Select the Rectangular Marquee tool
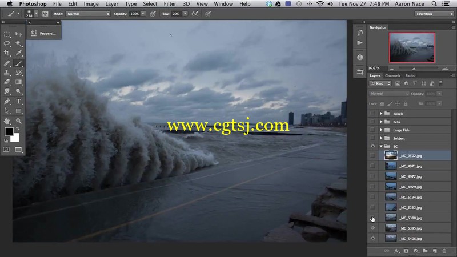 click(7, 34)
